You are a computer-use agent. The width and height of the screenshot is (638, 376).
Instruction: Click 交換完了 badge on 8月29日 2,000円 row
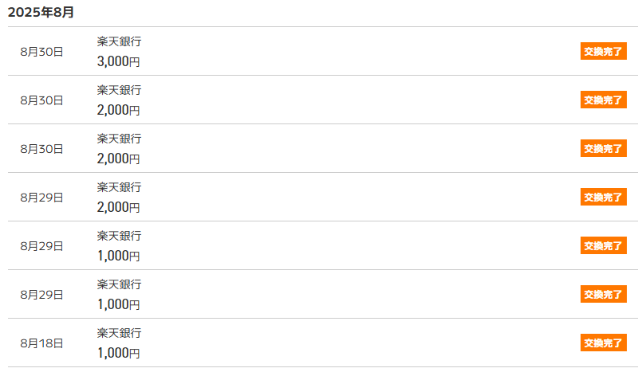[603, 198]
